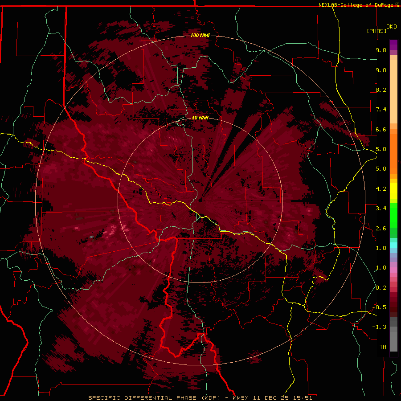Click the -1.3 legend value
This screenshot has height=401, width=401.
[379, 327]
